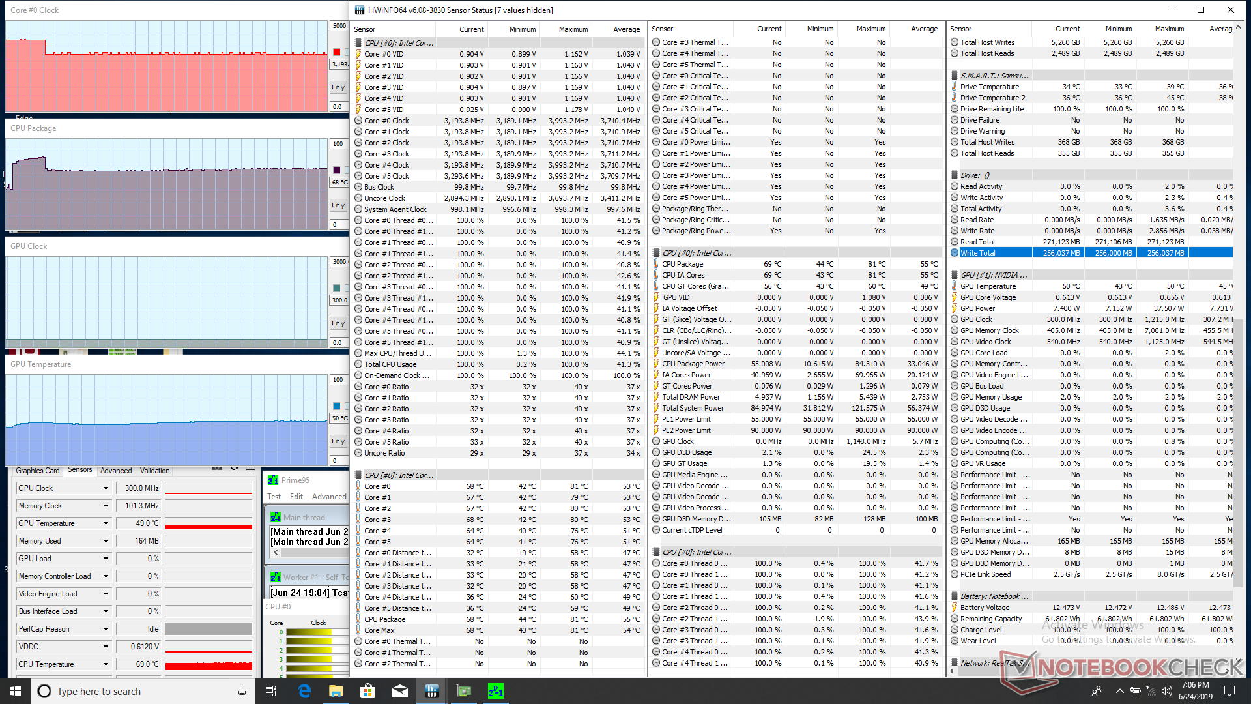Open Memory Controller Load dropdown in GPU-Z

pos(106,576)
